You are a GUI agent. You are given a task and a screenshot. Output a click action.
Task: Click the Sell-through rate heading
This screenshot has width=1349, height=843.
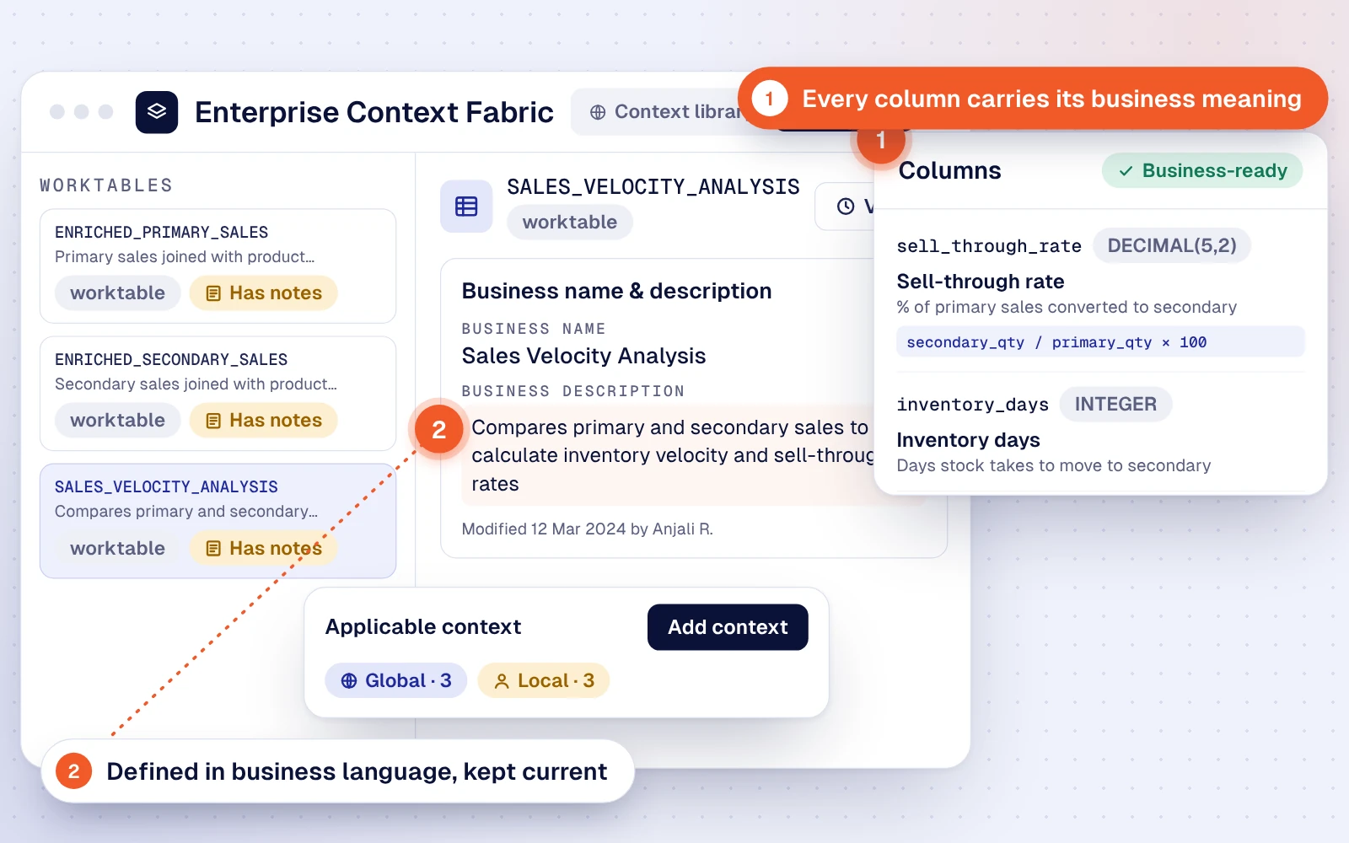coord(980,282)
